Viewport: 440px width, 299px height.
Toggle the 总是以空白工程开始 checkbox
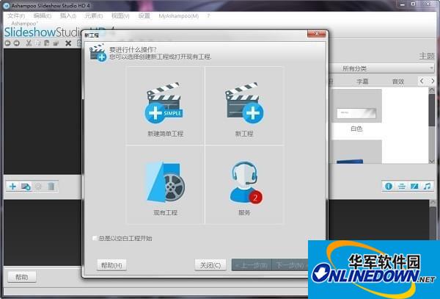click(95, 238)
